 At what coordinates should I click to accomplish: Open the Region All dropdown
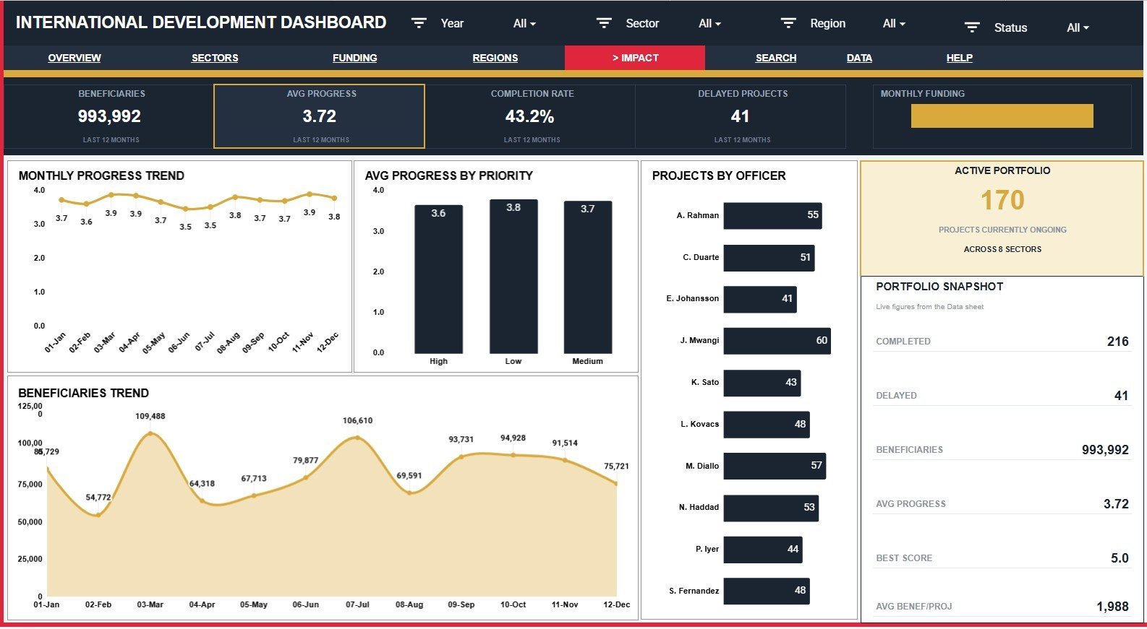click(x=894, y=23)
